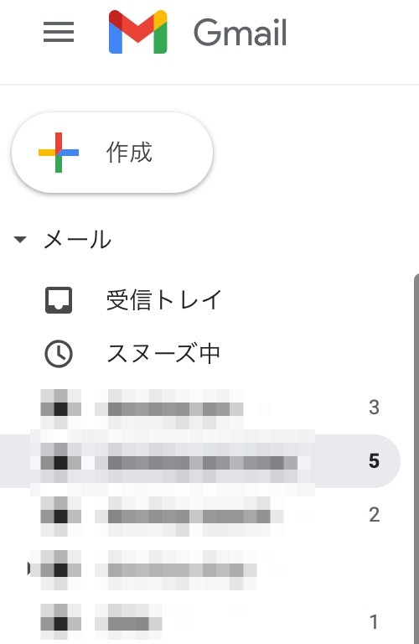Click the colorful plus compose icon

(59, 153)
